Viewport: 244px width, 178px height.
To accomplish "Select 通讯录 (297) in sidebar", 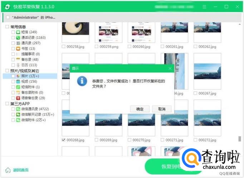I will coord(31,43).
